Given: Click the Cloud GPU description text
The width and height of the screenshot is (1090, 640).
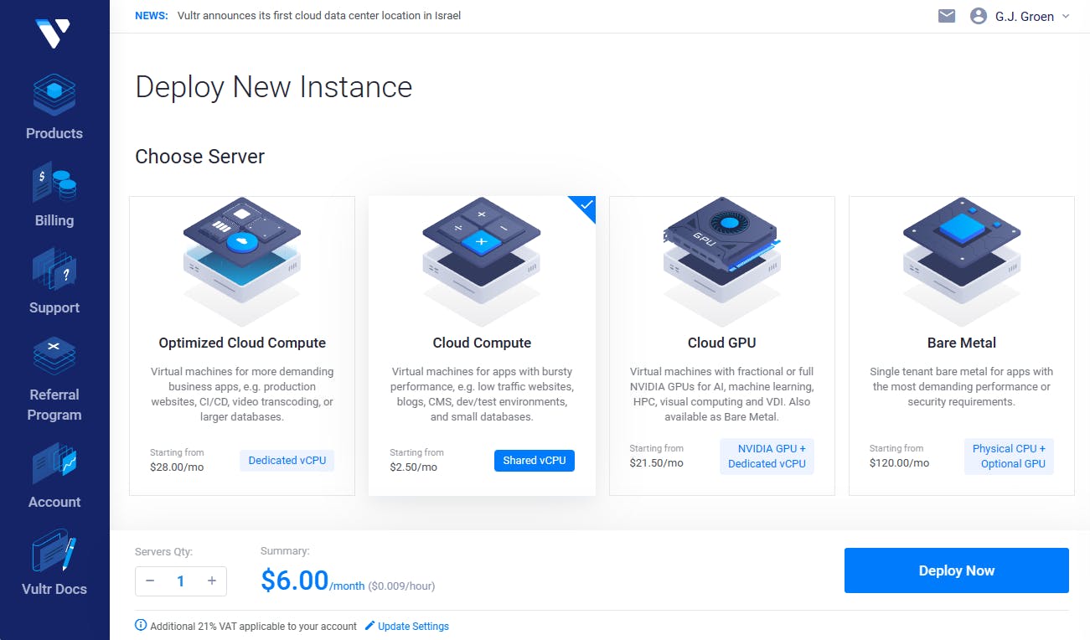Looking at the screenshot, I should [x=721, y=394].
